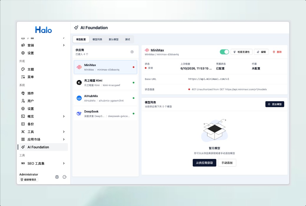Switch to the 默认模型 tab
This screenshot has width=306, height=206.
[x=114, y=39]
